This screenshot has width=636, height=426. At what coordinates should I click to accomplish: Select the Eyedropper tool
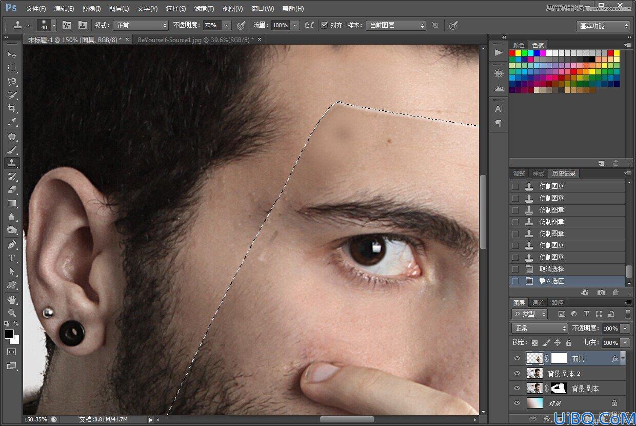[x=12, y=122]
